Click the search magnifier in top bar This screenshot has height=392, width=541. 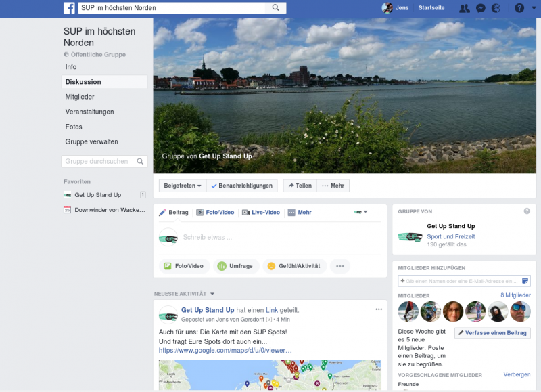pos(276,8)
